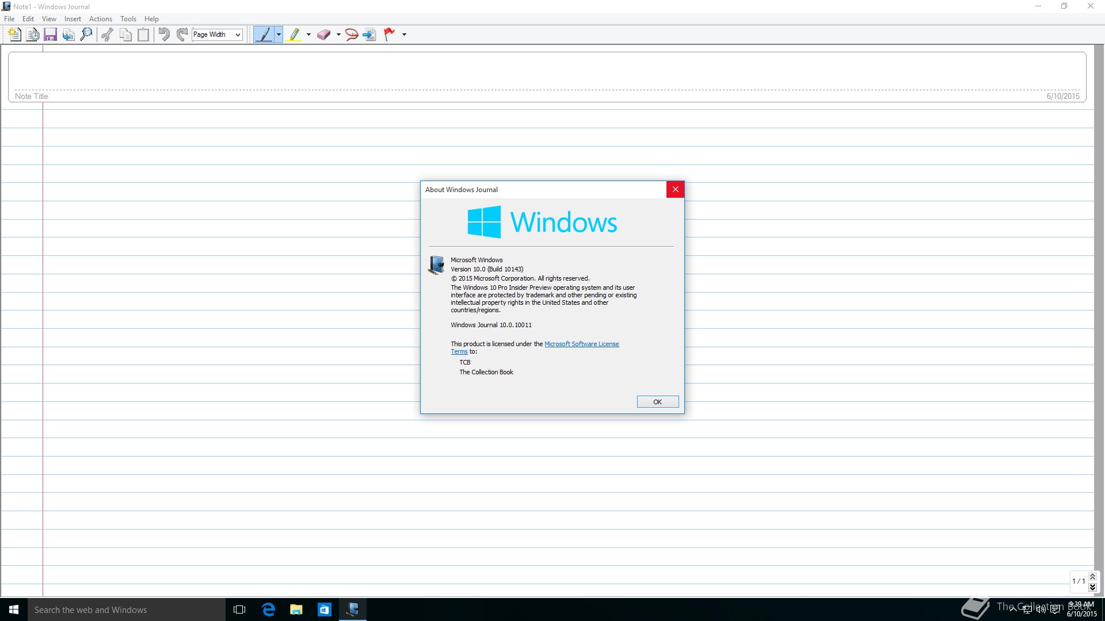Click the Copy icon in toolbar

pos(125,34)
